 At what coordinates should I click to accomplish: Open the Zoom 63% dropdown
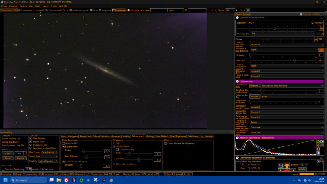point(230,10)
